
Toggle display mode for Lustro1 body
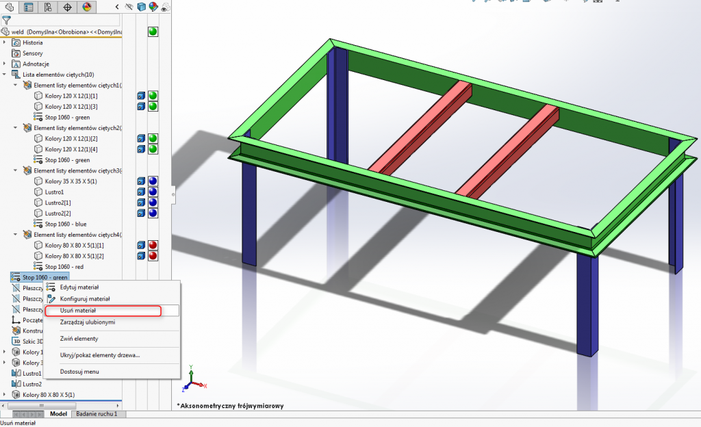(x=141, y=192)
